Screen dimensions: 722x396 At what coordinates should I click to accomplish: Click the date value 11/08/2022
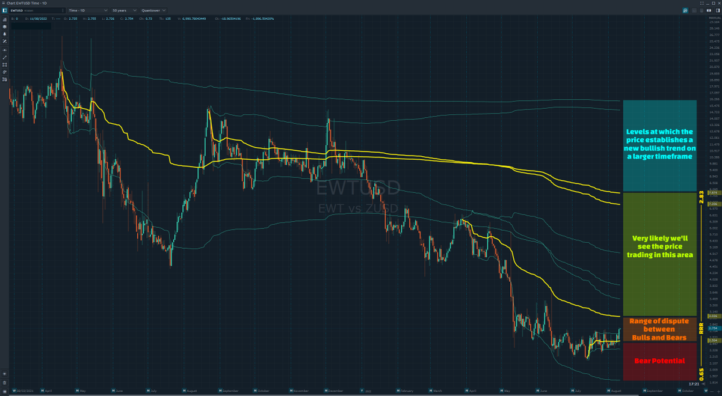(x=39, y=19)
